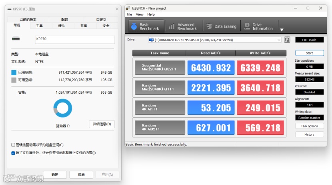
Task: Click 4K Q32T1 read value 627.001
Action: (211, 128)
